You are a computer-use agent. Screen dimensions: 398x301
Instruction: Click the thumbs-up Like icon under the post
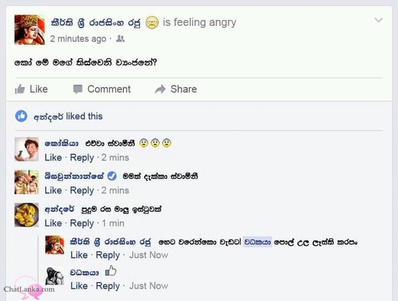pos(20,89)
